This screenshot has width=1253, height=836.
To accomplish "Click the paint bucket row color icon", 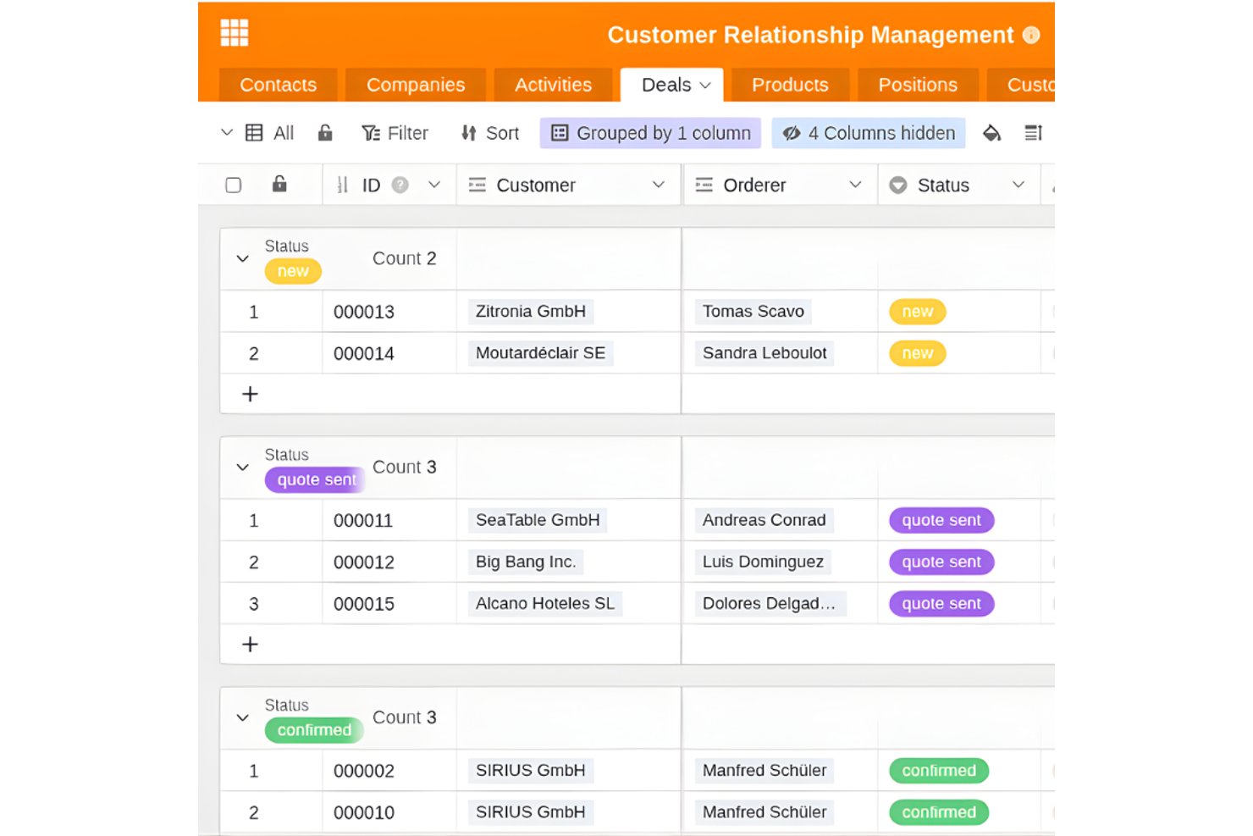I will tap(992, 133).
